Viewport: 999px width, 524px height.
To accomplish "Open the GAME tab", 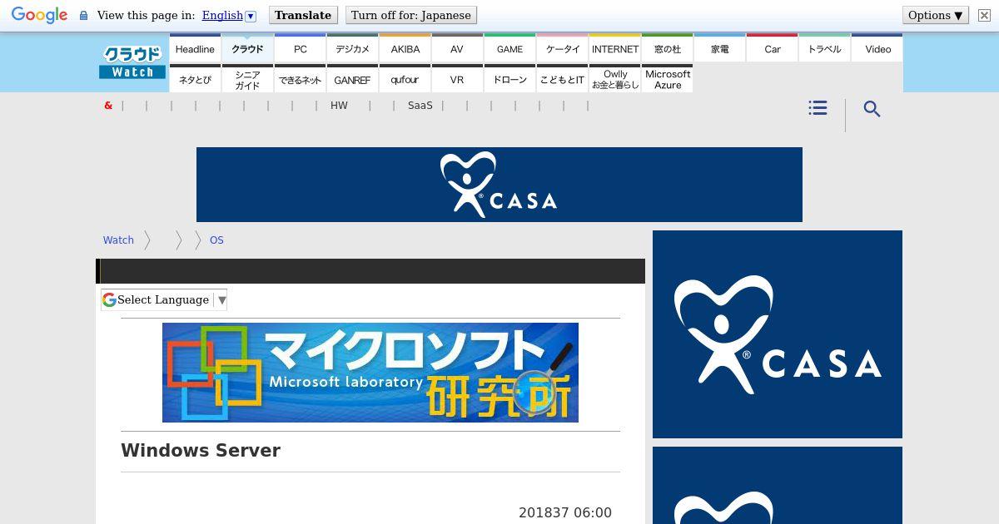I will click(x=509, y=48).
